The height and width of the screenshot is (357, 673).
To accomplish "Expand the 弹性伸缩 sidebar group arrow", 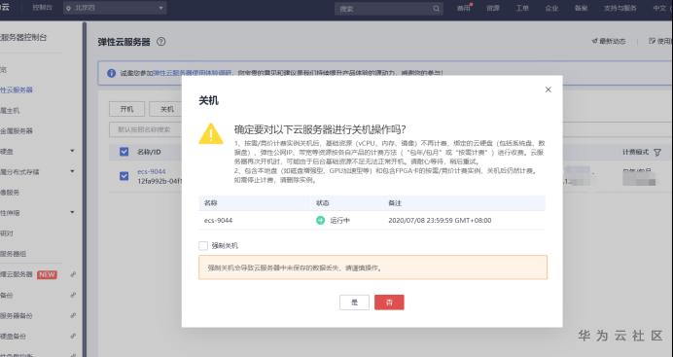I will (x=72, y=212).
